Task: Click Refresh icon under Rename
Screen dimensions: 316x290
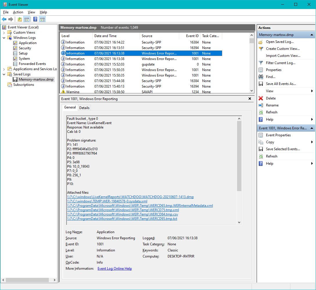Action: pyautogui.click(x=261, y=112)
